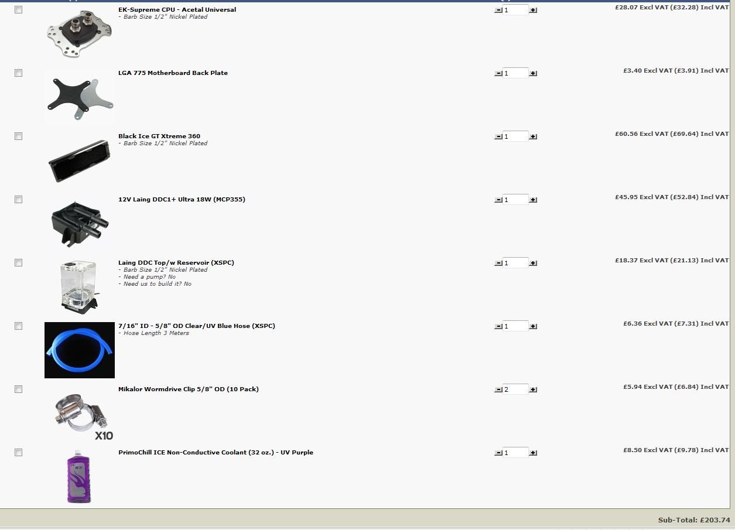View Black Ice radiator thumbnail
The width and height of the screenshot is (735, 530).
coord(79,160)
